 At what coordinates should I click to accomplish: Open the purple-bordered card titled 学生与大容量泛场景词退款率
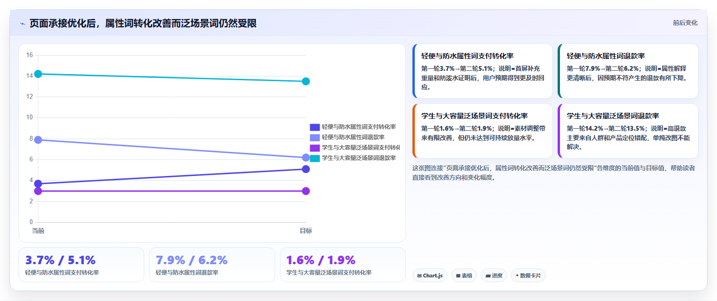pos(628,131)
